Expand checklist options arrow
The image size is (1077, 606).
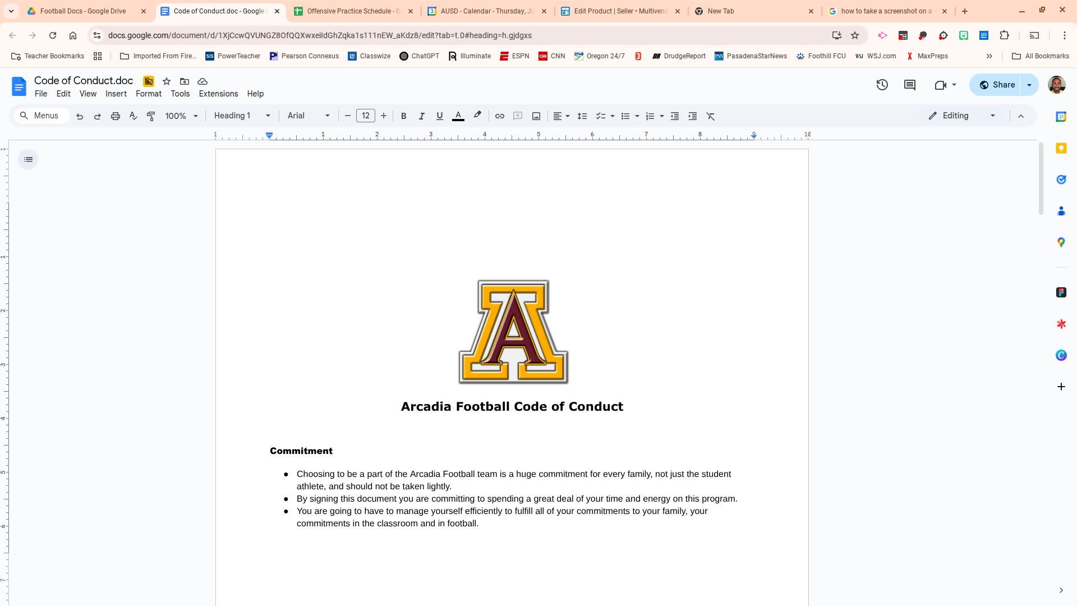coord(613,116)
